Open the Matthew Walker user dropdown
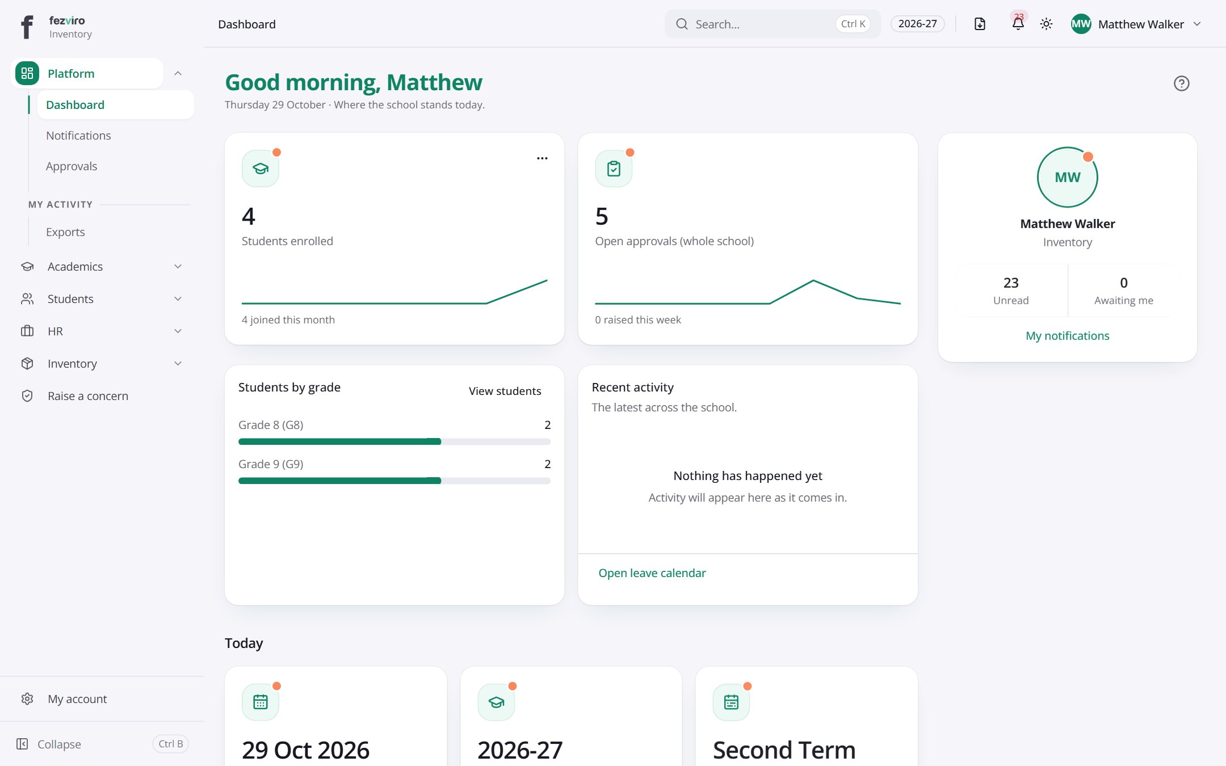Viewport: 1226px width, 766px height. 1136,24
